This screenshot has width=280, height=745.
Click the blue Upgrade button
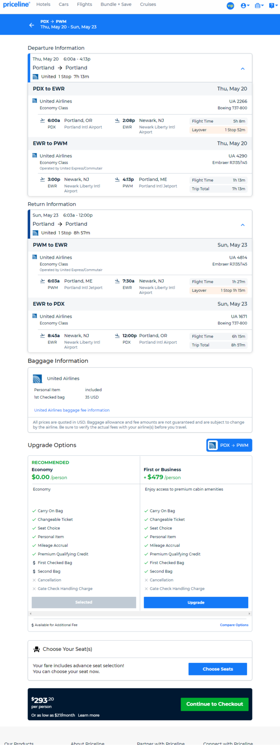(196, 602)
